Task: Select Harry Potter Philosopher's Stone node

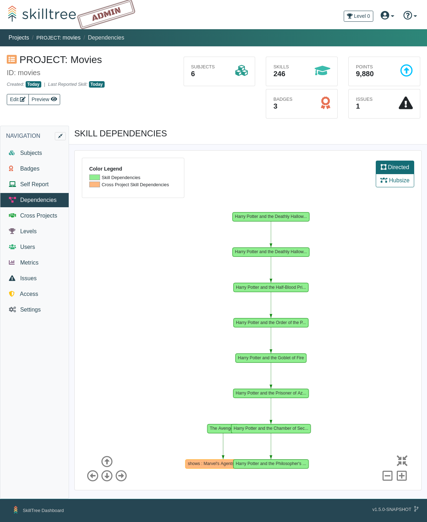Action: click(271, 464)
